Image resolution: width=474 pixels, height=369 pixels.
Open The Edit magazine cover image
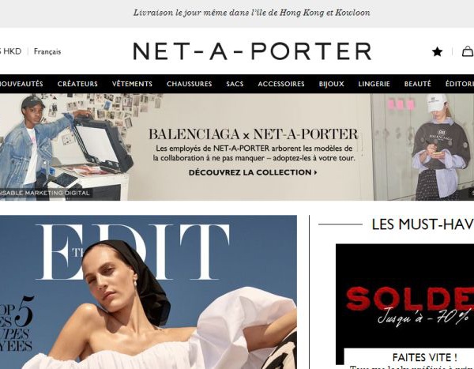point(149,292)
